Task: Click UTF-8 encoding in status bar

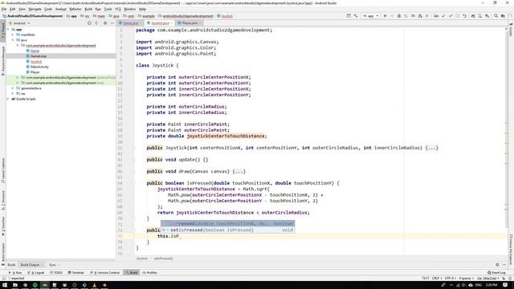Action: click(x=450, y=279)
